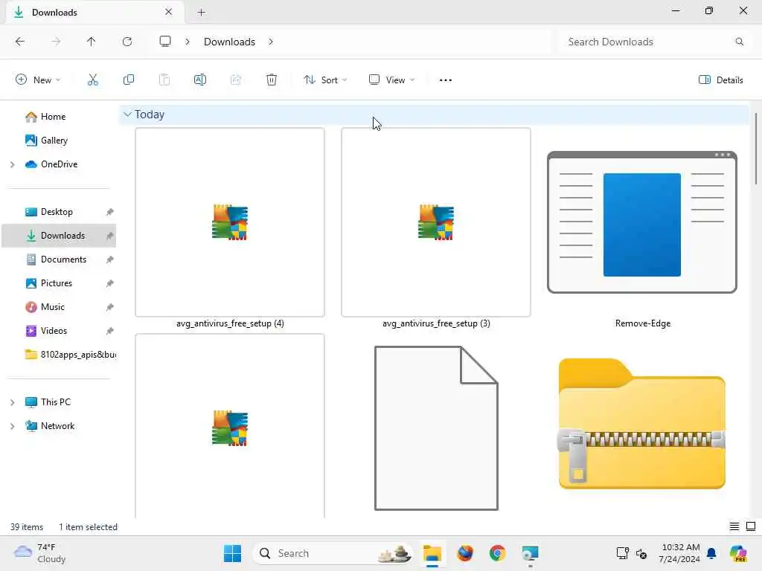Collapse the Today group
The image size is (762, 571).
[x=127, y=114]
